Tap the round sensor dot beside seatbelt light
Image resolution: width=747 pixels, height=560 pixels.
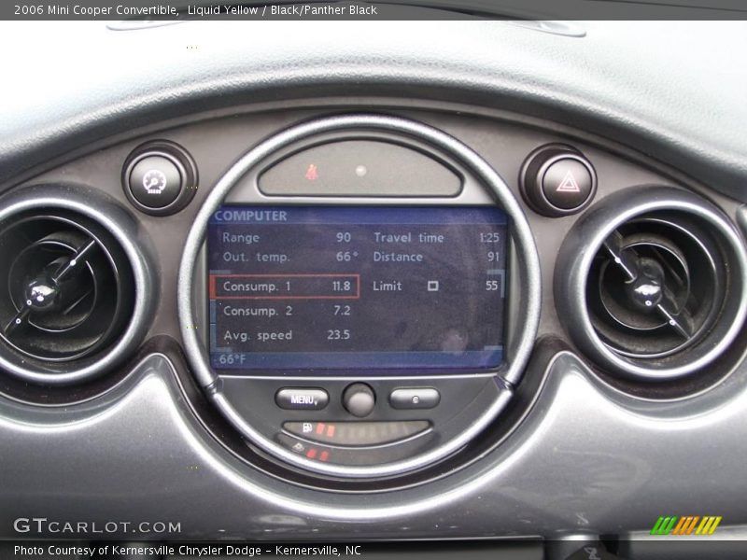(360, 171)
